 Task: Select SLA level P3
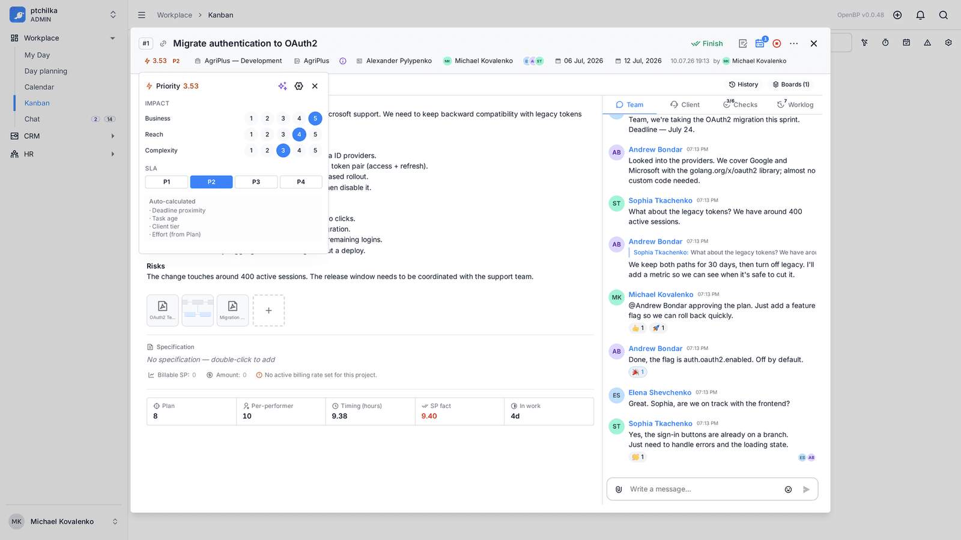[x=256, y=182]
